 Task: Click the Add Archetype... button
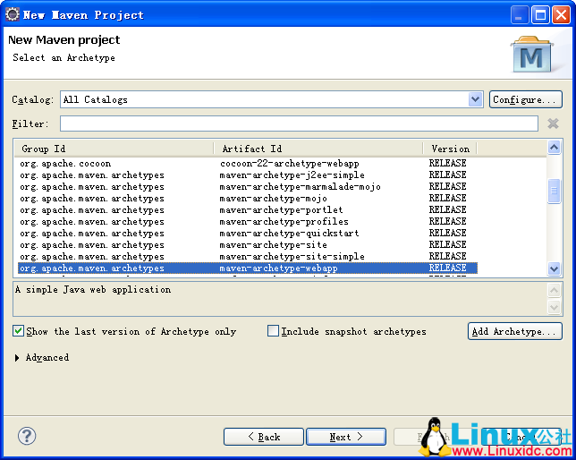coord(514,331)
